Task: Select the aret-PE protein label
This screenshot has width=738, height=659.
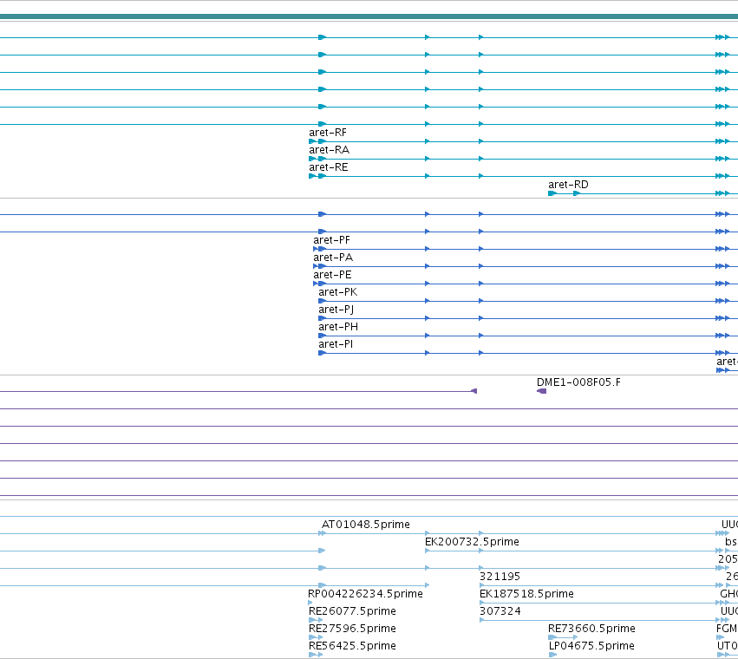Action: 332,275
